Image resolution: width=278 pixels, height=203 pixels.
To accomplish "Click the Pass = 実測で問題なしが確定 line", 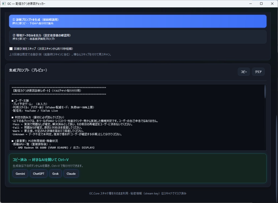I will point(72,124).
